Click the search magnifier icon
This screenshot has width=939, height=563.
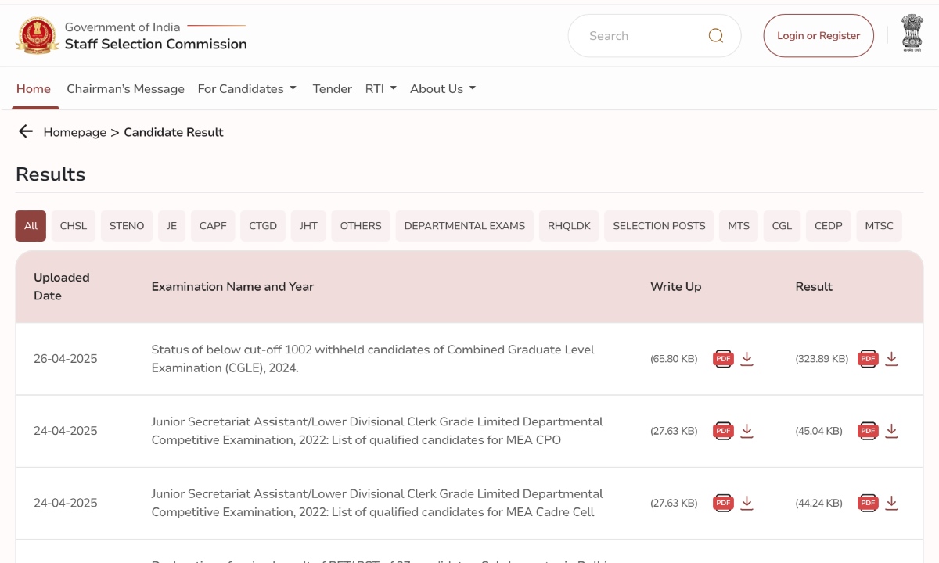(716, 36)
